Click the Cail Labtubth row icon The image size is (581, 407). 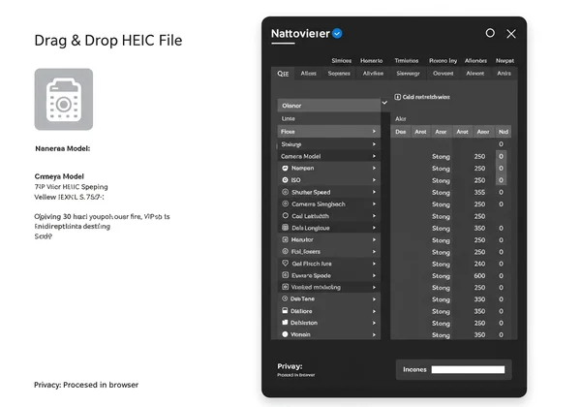285,216
